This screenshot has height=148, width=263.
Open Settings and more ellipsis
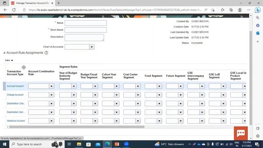click(x=249, y=10)
